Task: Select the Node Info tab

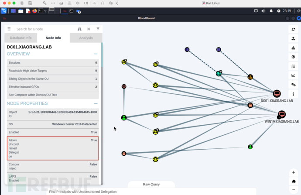Action: click(x=53, y=38)
